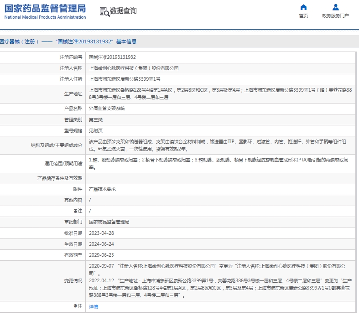
Task: Select approval date 2023-04-28
Action: (x=101, y=233)
